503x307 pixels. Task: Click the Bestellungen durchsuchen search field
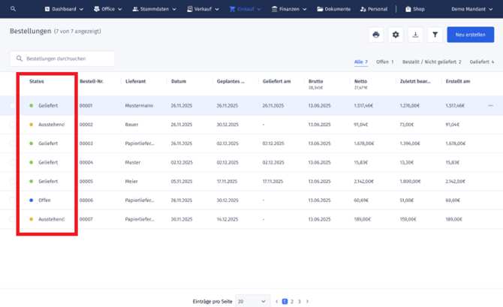tap(63, 59)
